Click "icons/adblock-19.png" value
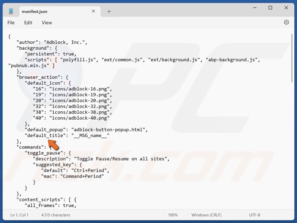 click(79, 95)
